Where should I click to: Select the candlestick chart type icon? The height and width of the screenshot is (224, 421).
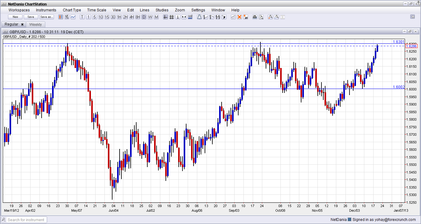click(61, 17)
